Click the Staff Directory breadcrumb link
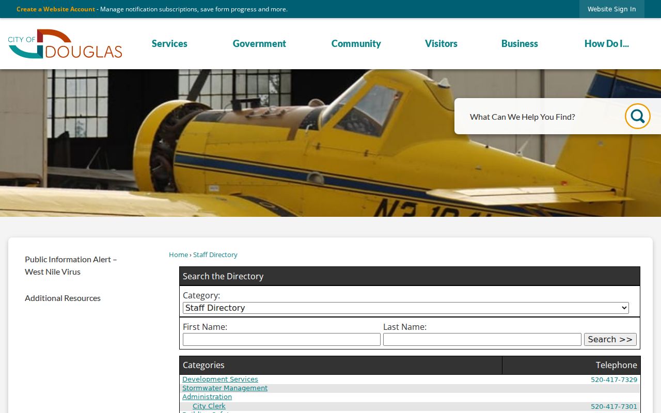Screen dimensions: 661x413 coord(215,255)
